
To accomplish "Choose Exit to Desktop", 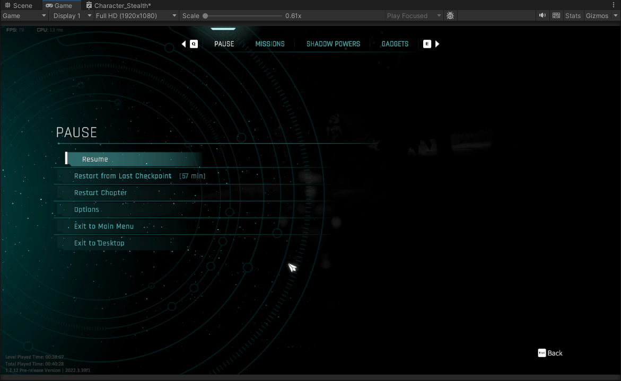I will (x=99, y=243).
